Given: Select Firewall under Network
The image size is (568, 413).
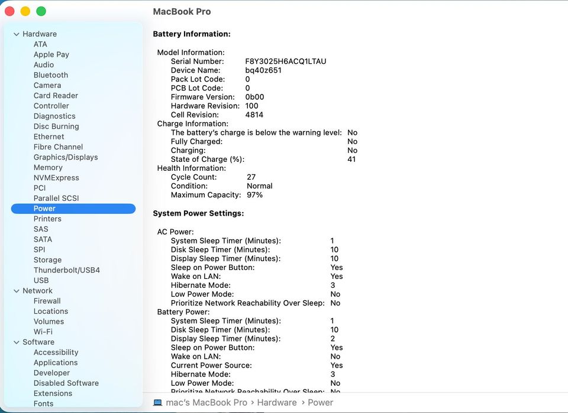Looking at the screenshot, I should pyautogui.click(x=47, y=301).
